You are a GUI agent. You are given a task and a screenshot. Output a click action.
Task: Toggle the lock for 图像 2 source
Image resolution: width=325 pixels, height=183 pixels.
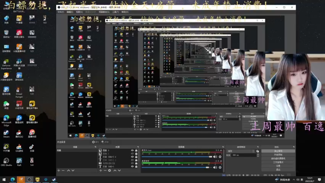click(136, 154)
